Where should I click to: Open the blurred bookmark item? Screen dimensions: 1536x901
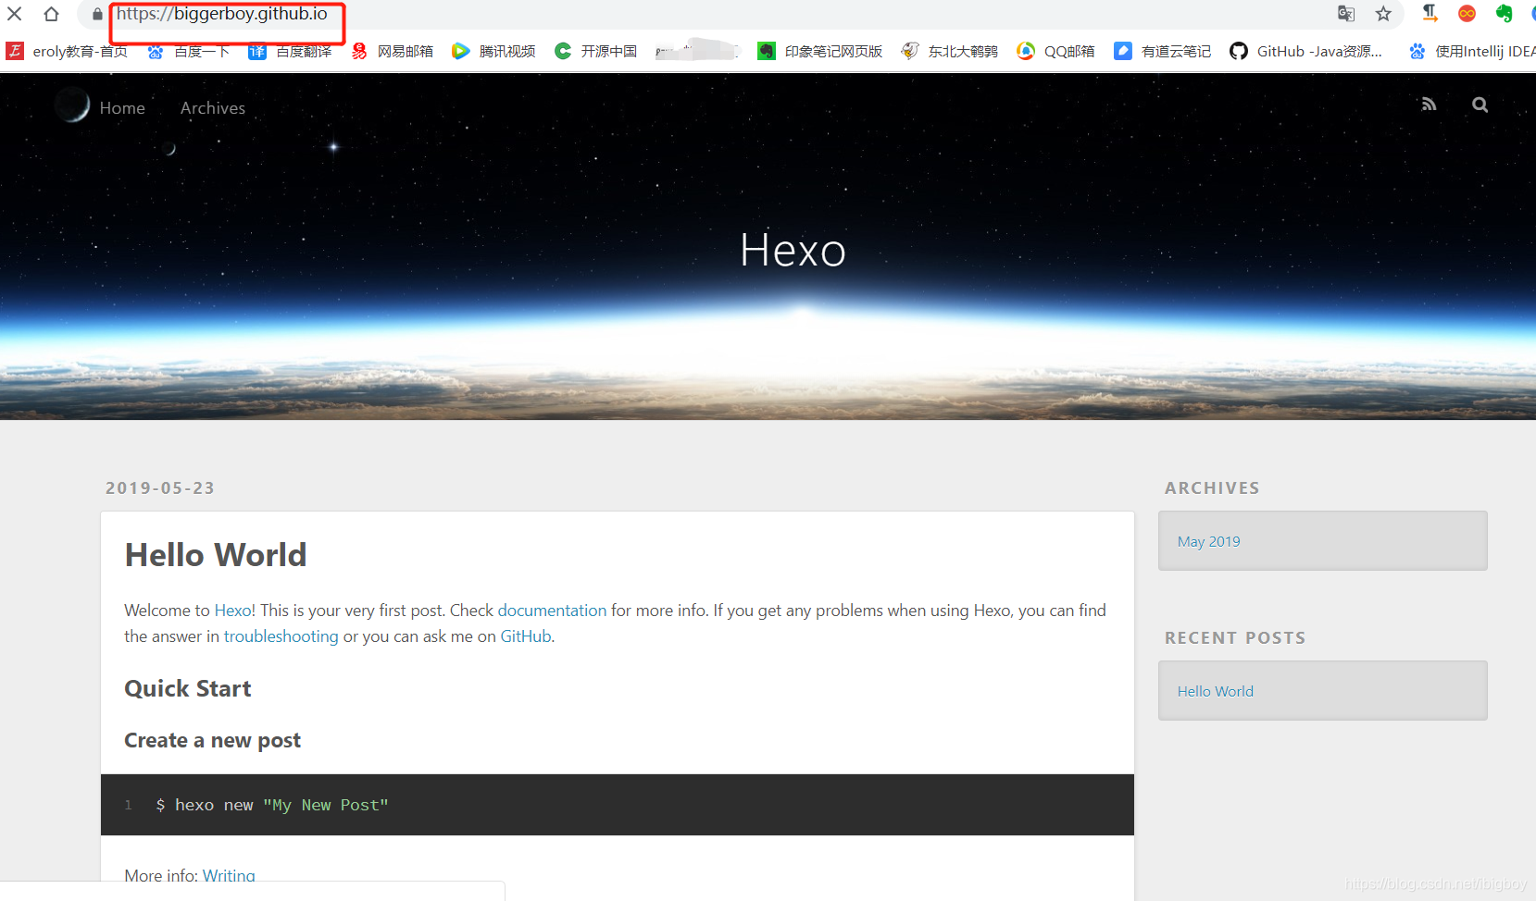697,51
